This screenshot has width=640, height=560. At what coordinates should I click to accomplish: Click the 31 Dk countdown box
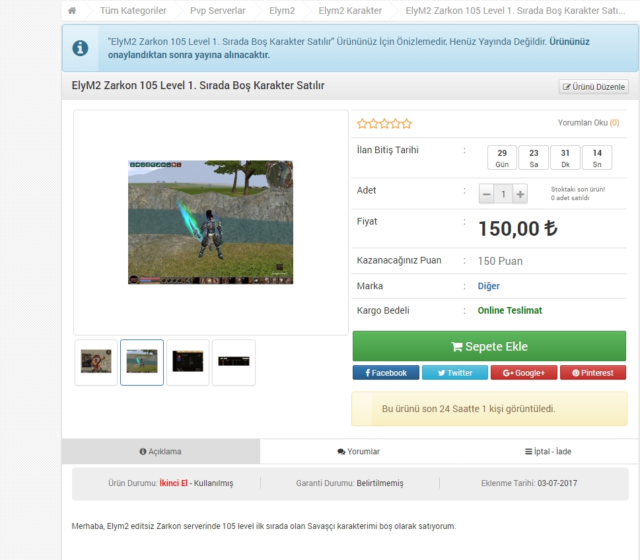(x=565, y=158)
